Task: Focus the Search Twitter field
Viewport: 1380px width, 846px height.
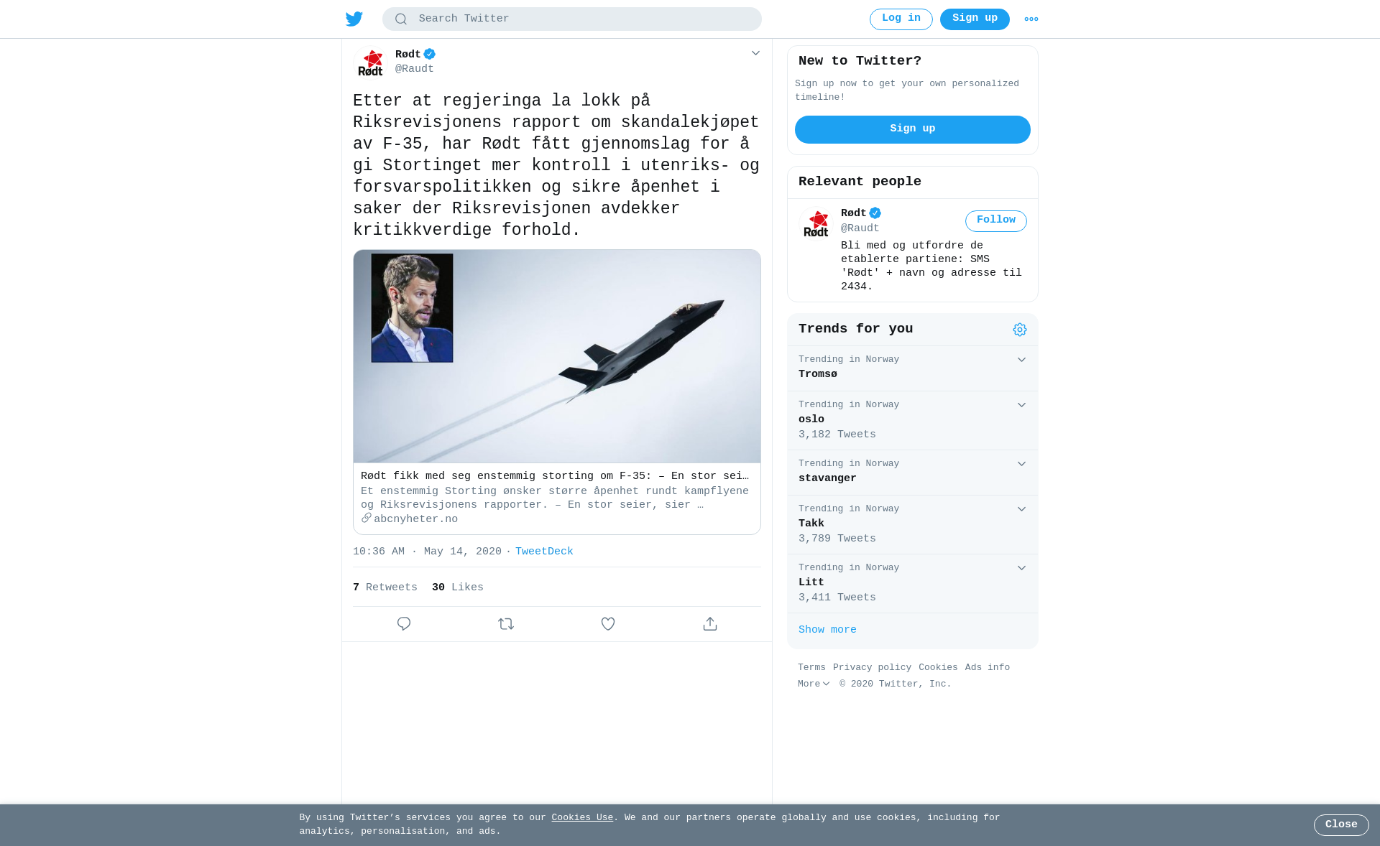Action: [572, 19]
